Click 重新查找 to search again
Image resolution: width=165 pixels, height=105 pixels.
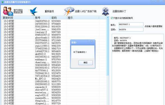click(x=49, y=11)
